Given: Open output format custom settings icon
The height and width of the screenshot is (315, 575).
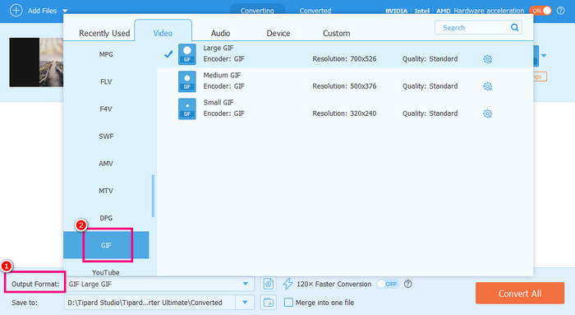Looking at the screenshot, I should (269, 284).
